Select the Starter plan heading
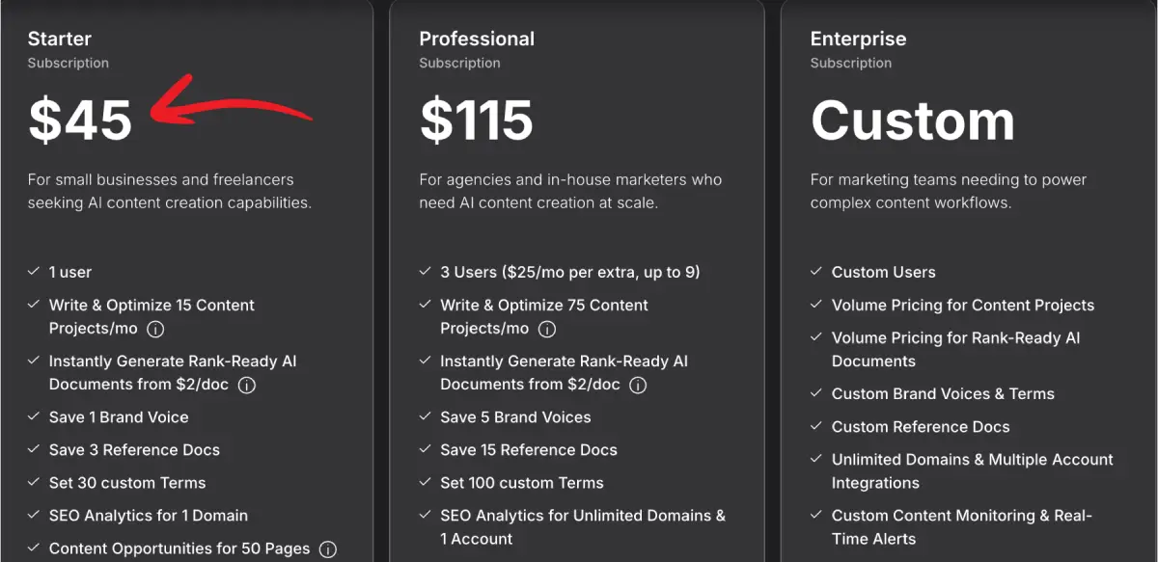Image resolution: width=1158 pixels, height=562 pixels. [x=60, y=40]
